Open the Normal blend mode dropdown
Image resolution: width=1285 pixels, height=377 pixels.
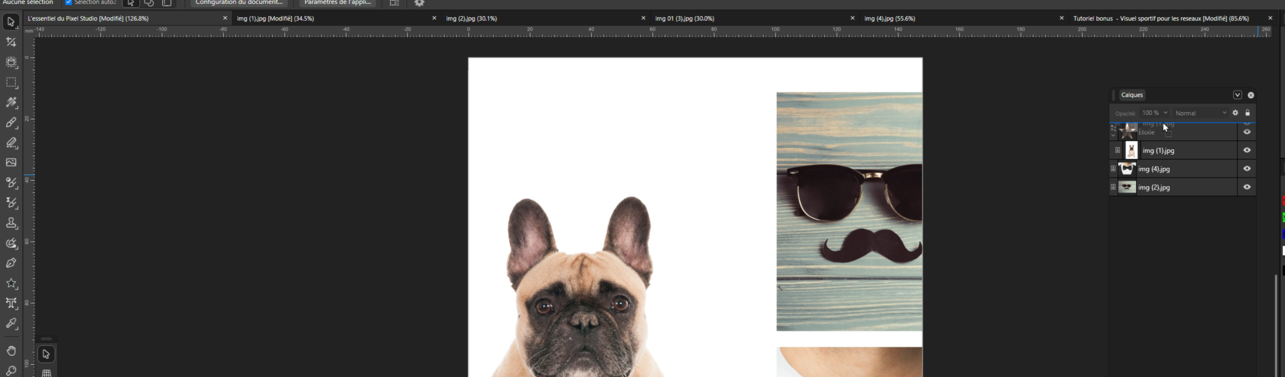point(1200,113)
